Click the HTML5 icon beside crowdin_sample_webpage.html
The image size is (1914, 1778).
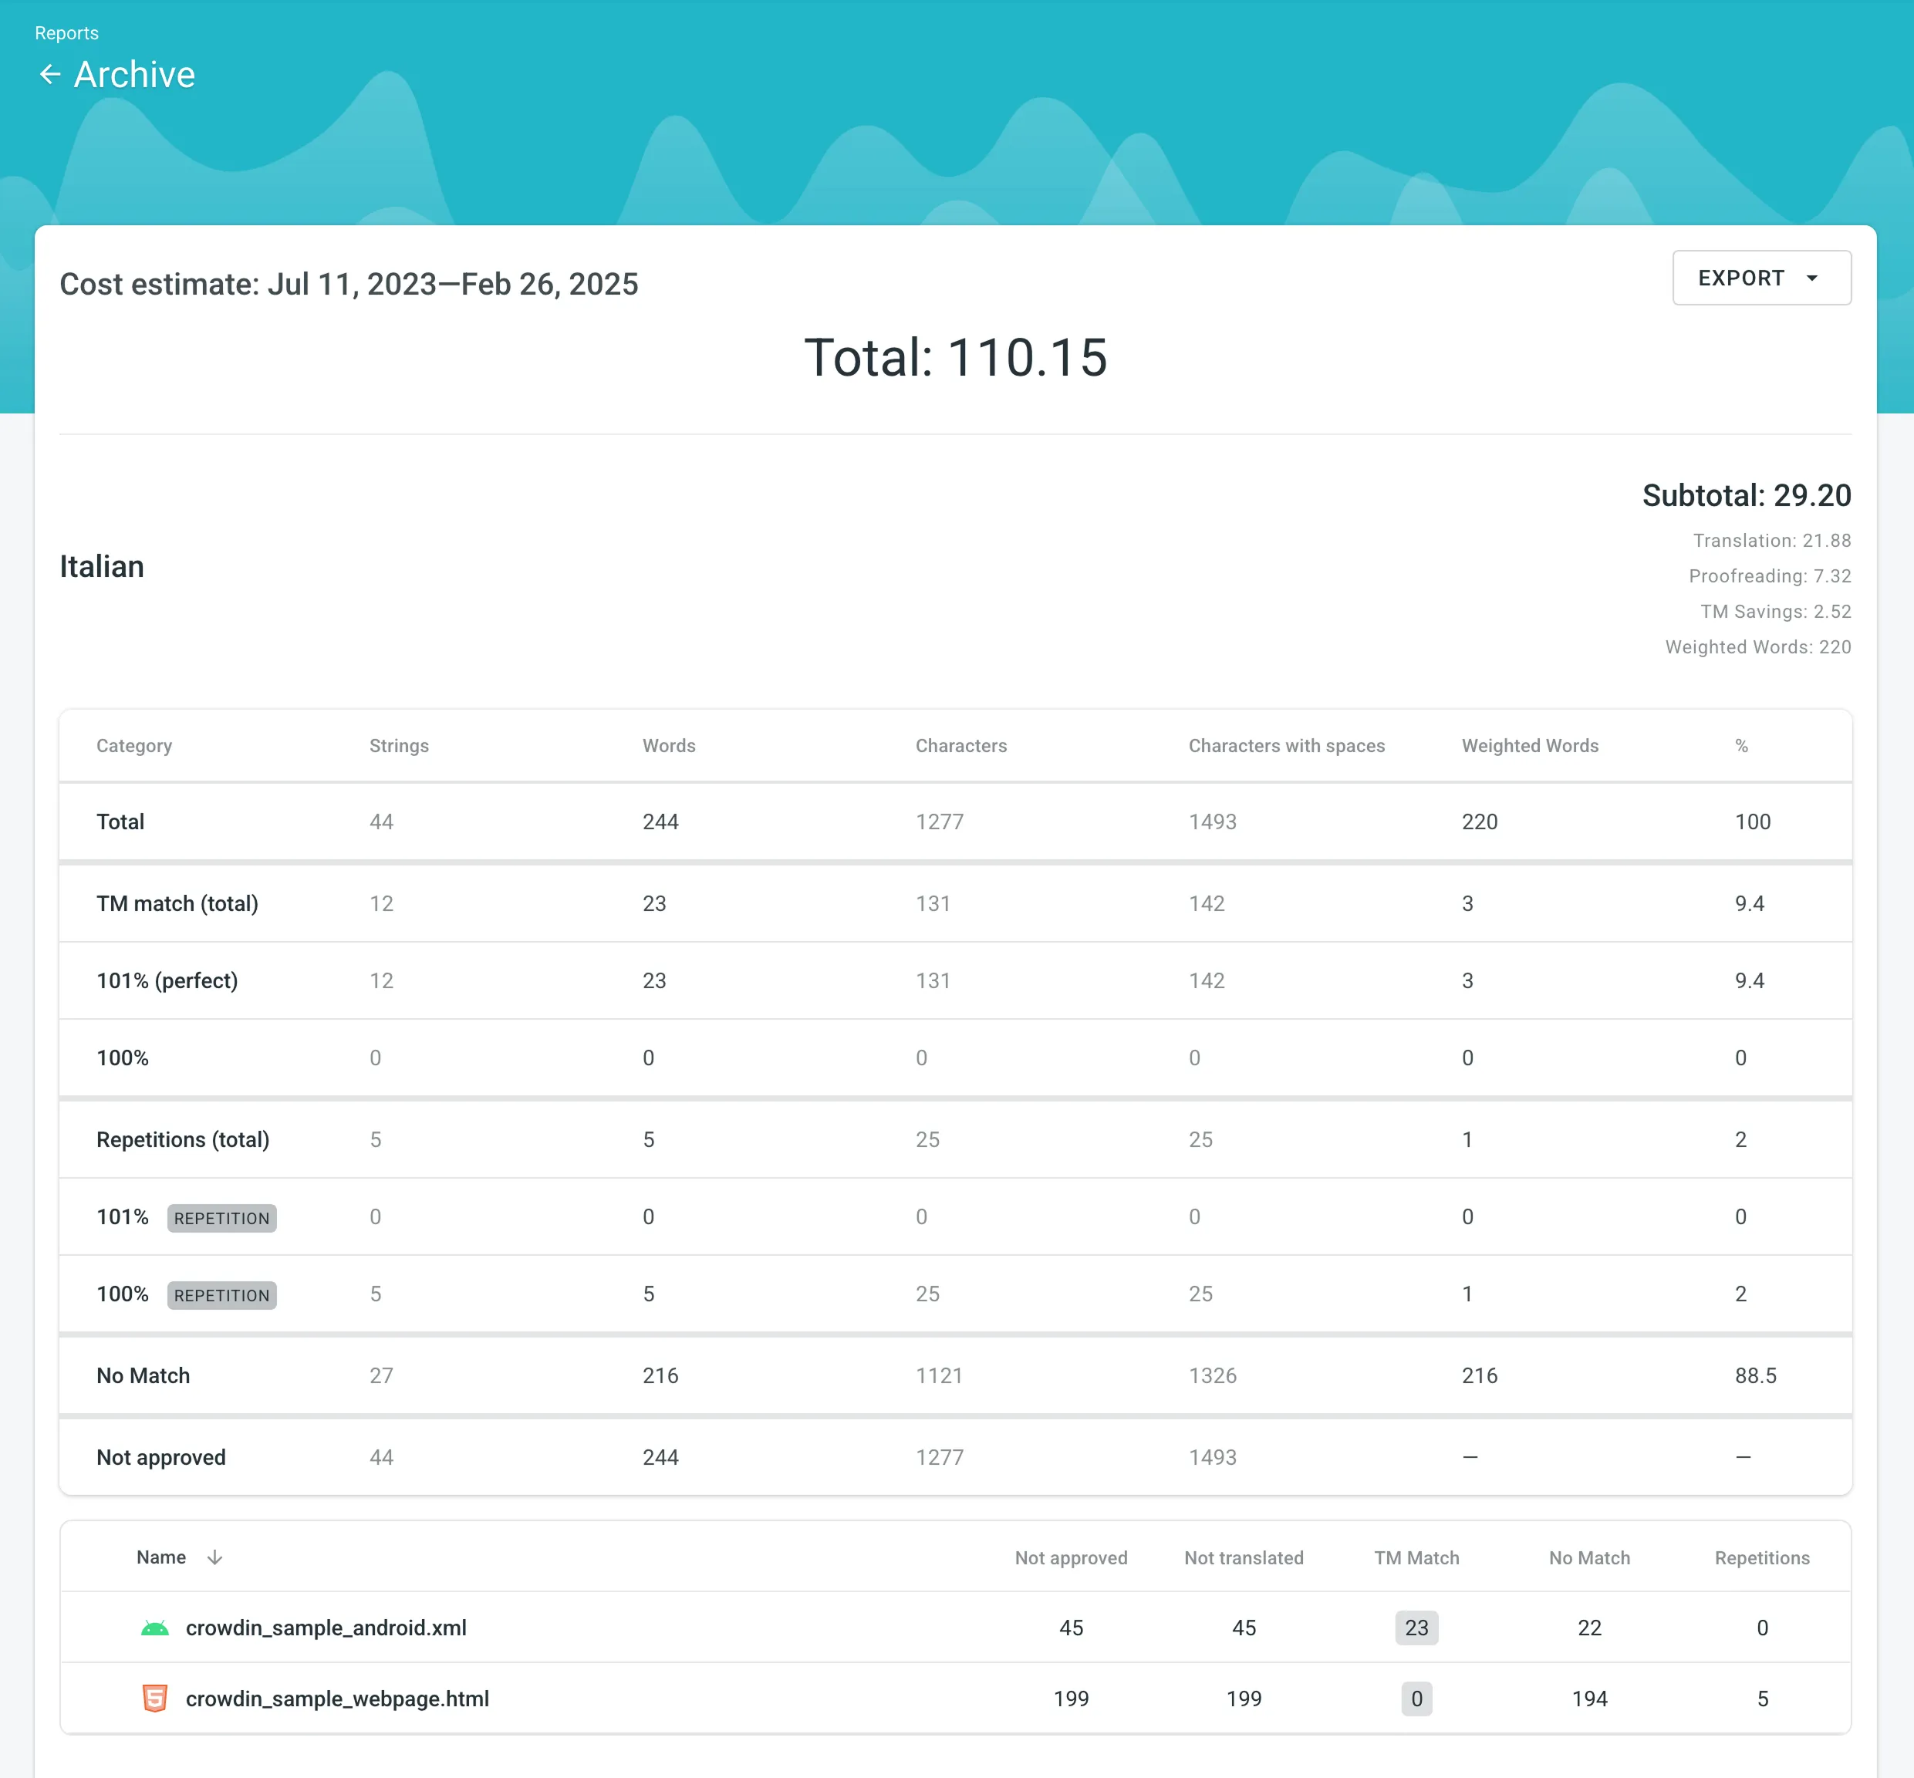[x=154, y=1698]
